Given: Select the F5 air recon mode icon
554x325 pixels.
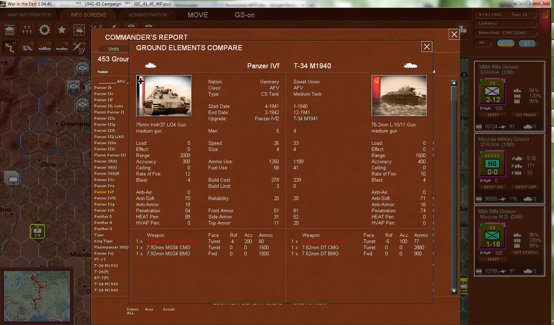Looking at the screenshot, I should [79, 47].
